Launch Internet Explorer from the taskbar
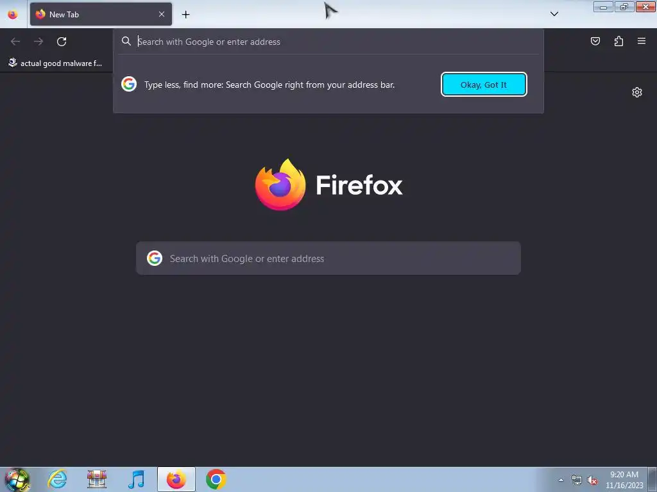The height and width of the screenshot is (492, 657). pyautogui.click(x=57, y=479)
